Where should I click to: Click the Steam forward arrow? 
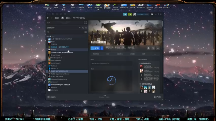(x=52, y=18)
